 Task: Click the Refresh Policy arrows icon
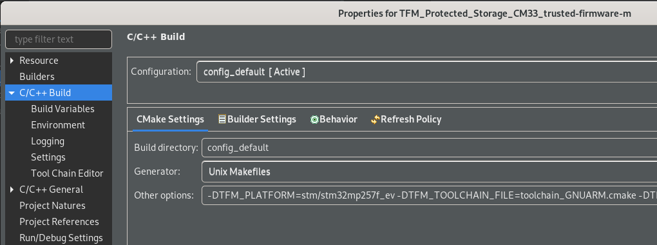click(x=375, y=119)
